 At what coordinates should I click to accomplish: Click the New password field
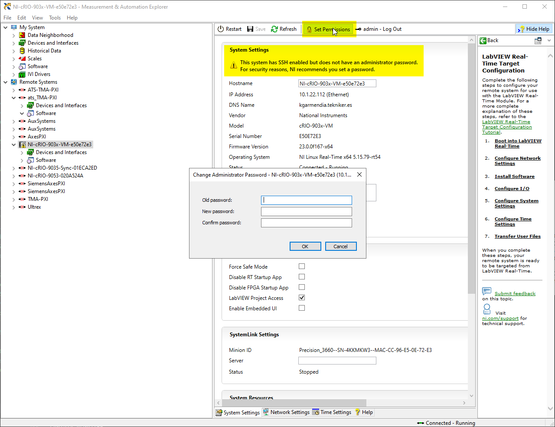(x=307, y=211)
